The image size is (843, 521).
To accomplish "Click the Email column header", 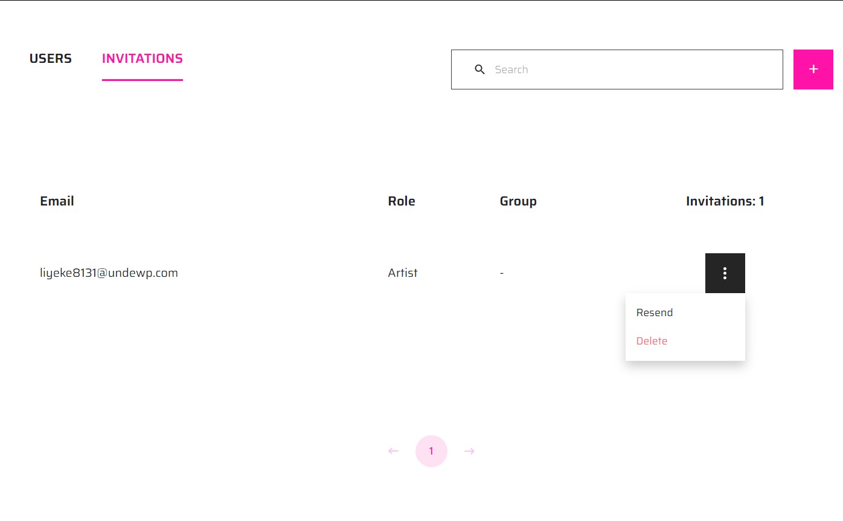I will [57, 201].
